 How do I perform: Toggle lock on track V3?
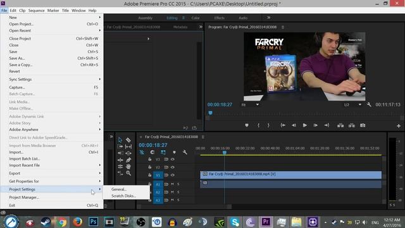tap(149, 159)
